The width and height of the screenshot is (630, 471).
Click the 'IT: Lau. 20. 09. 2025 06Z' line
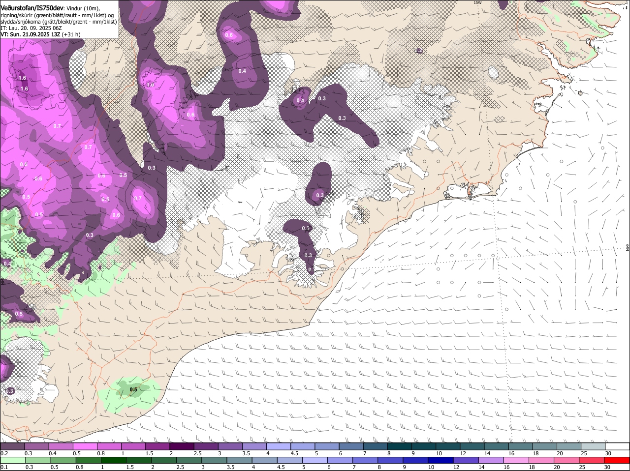coord(31,28)
